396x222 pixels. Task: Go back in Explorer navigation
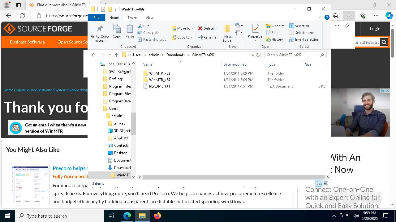(94, 55)
